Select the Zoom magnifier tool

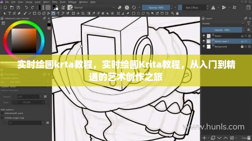pyautogui.click(x=173, y=13)
